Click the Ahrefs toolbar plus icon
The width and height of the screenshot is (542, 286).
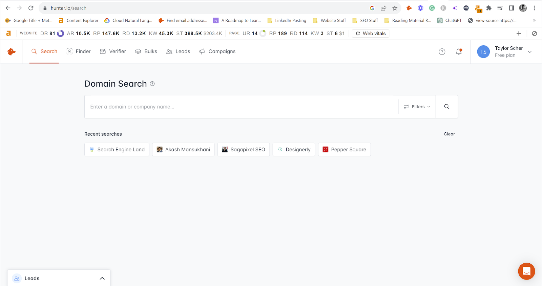519,34
